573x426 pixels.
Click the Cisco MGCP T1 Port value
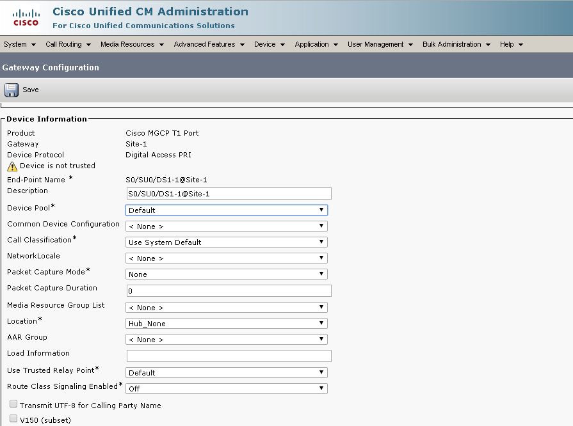tap(162, 133)
